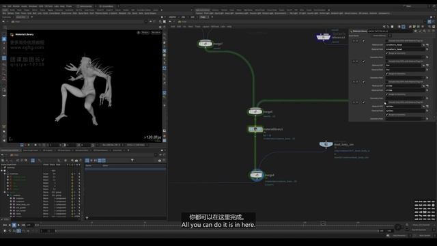The height and width of the screenshot is (246, 437).
Task: Add a Point Light from the shelf
Action: [208, 13]
